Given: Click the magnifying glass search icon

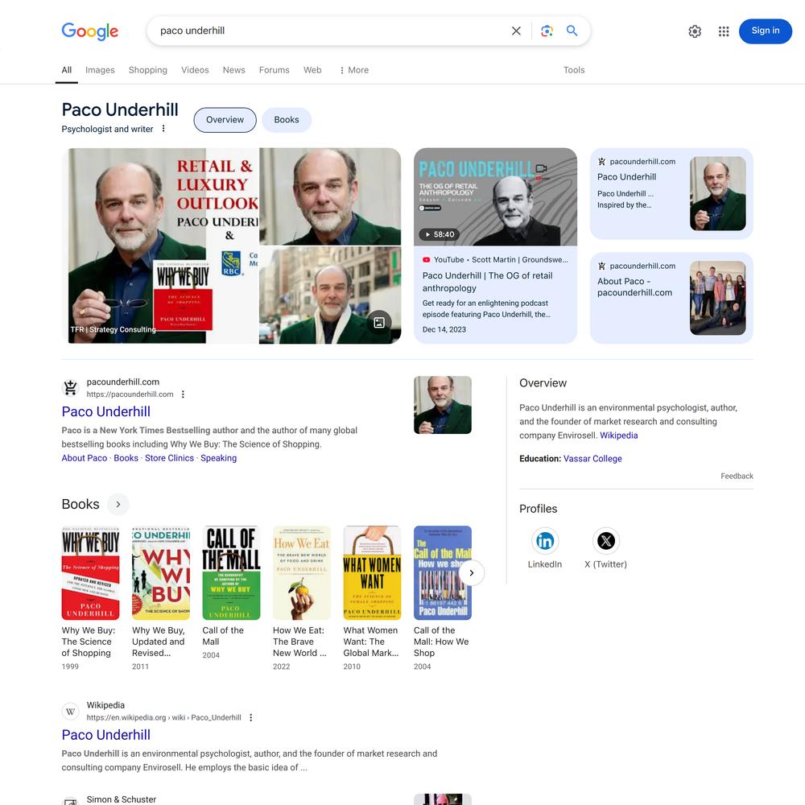Looking at the screenshot, I should pyautogui.click(x=572, y=31).
